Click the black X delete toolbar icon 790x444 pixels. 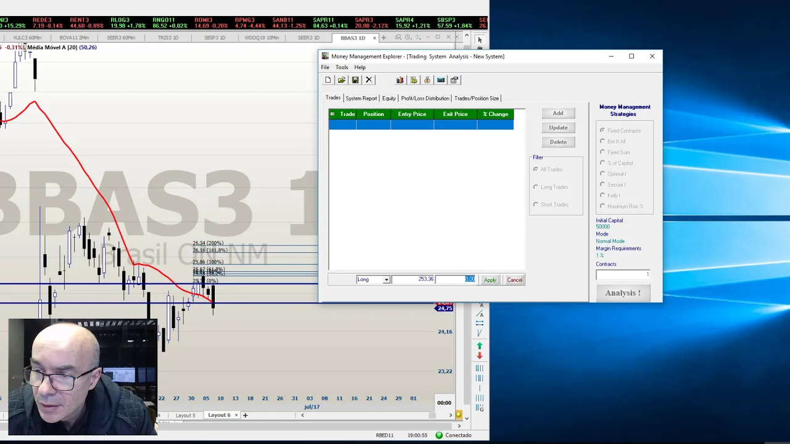click(368, 80)
